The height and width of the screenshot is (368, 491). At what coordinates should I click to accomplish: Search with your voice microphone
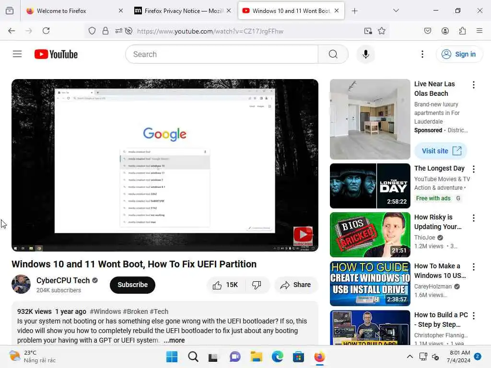pos(365,54)
